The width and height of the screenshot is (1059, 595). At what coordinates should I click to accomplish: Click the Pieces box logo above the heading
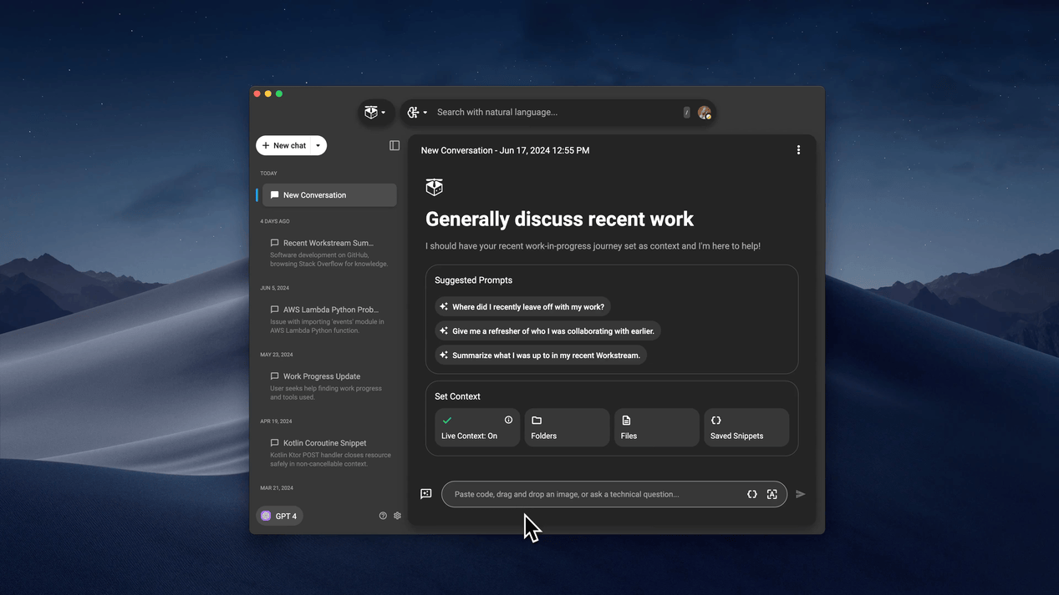pos(434,187)
